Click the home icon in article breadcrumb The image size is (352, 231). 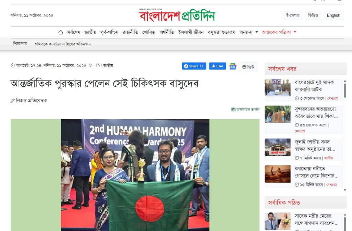98,65
